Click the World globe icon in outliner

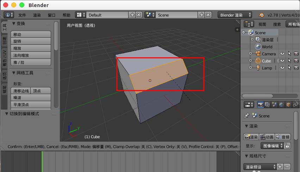[258, 47]
